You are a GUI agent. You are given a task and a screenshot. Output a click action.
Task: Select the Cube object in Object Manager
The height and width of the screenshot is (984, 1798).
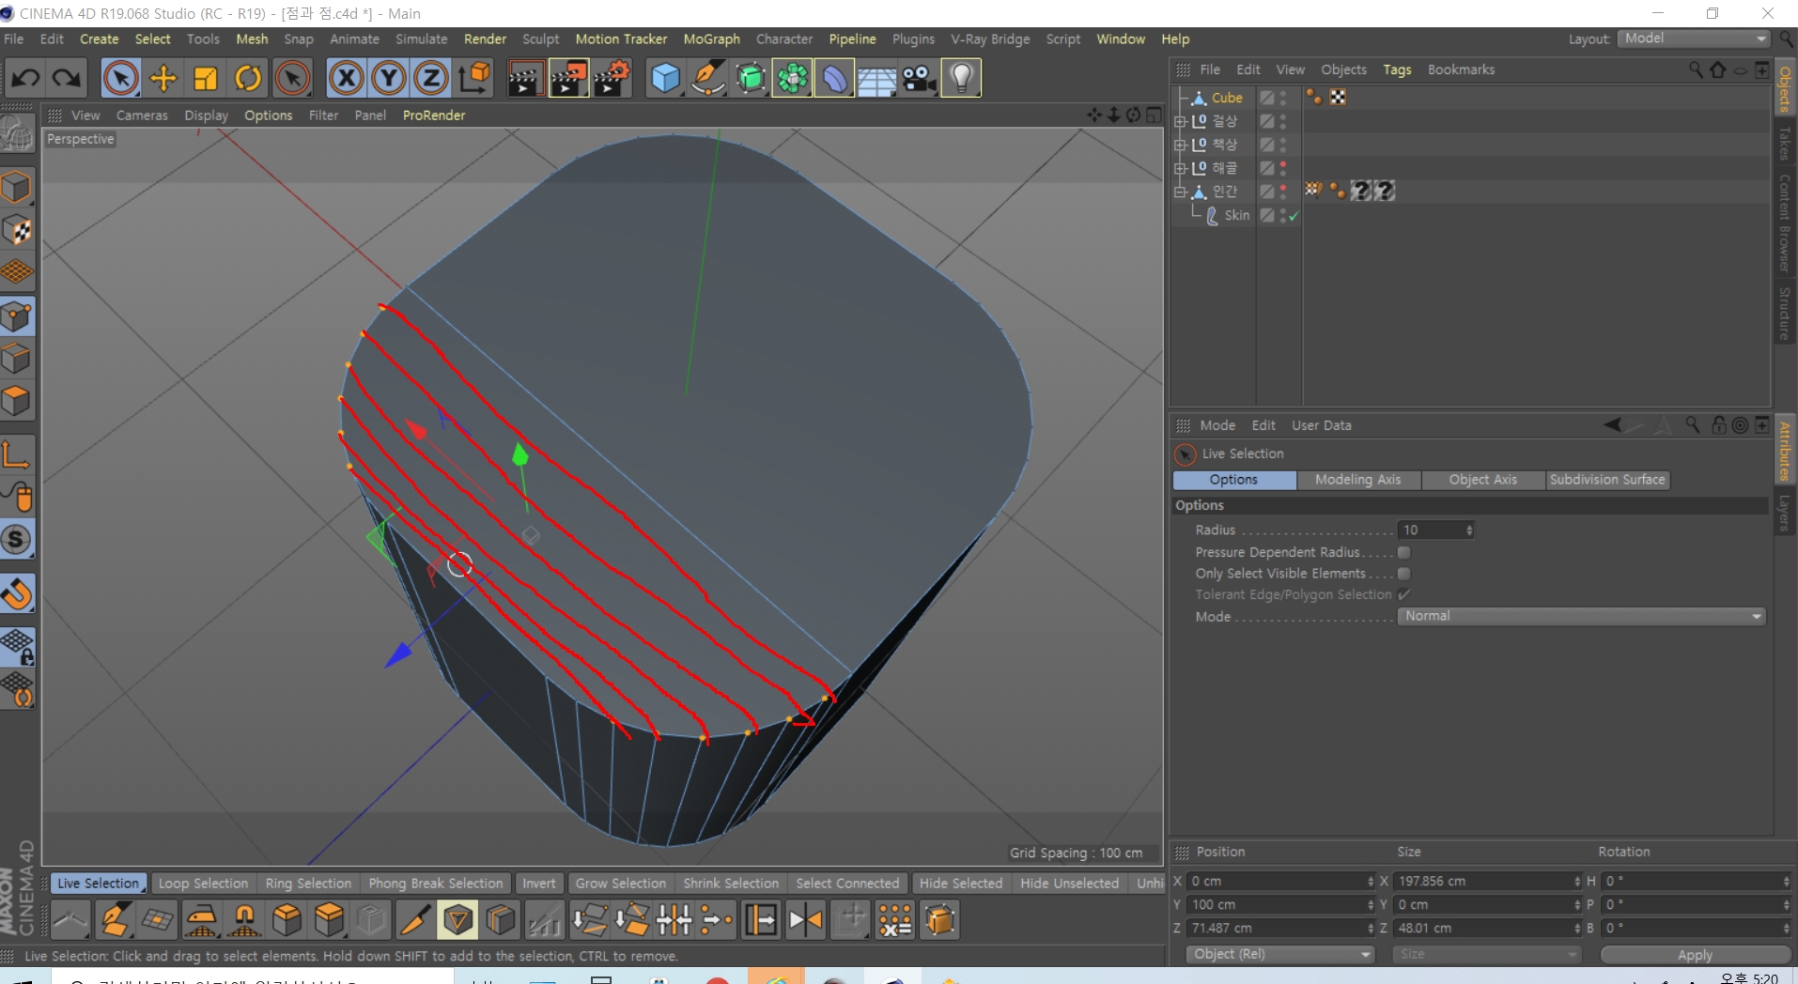pyautogui.click(x=1227, y=98)
